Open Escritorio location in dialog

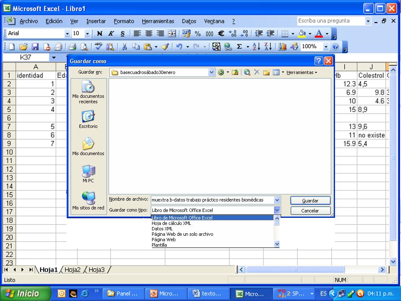tap(88, 120)
